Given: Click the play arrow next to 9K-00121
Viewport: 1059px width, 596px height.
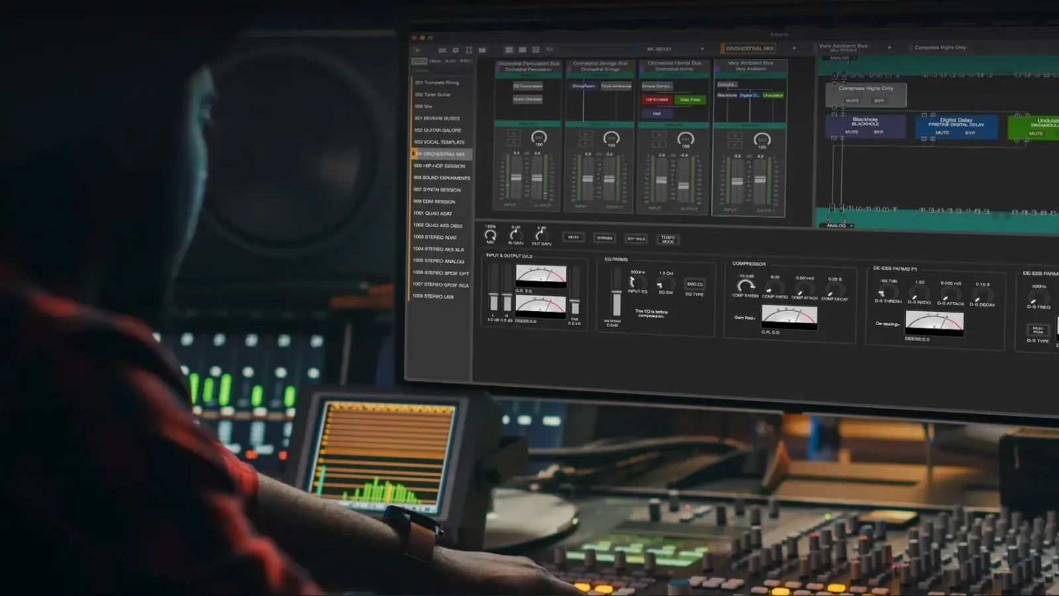Looking at the screenshot, I should pos(702,48).
